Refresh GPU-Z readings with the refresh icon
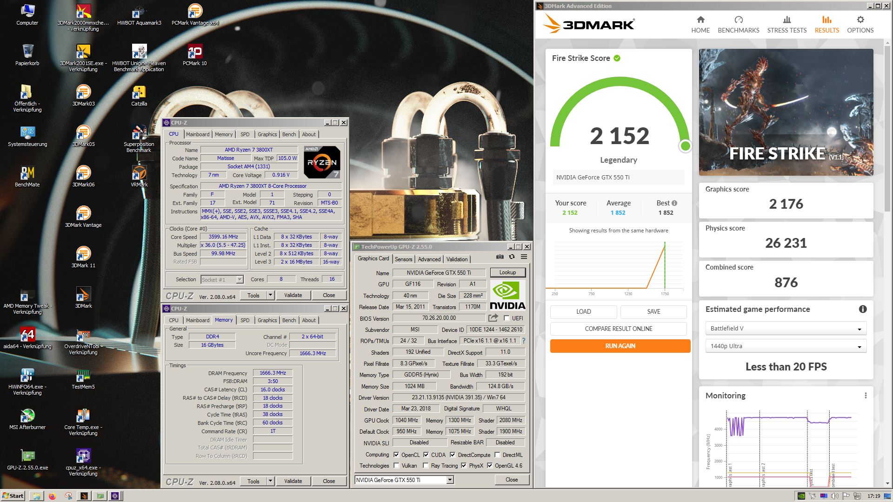Image resolution: width=893 pixels, height=502 pixels. coord(512,257)
